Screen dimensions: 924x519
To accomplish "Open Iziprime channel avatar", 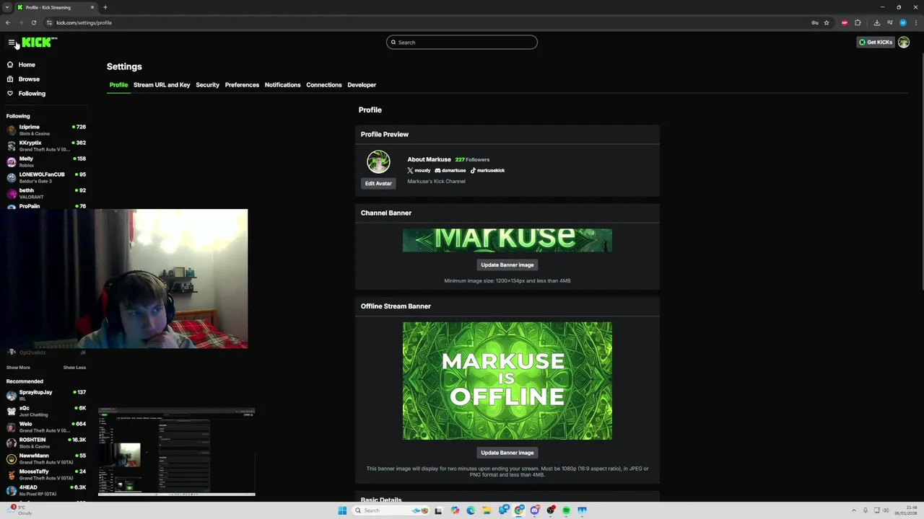I will pyautogui.click(x=12, y=130).
